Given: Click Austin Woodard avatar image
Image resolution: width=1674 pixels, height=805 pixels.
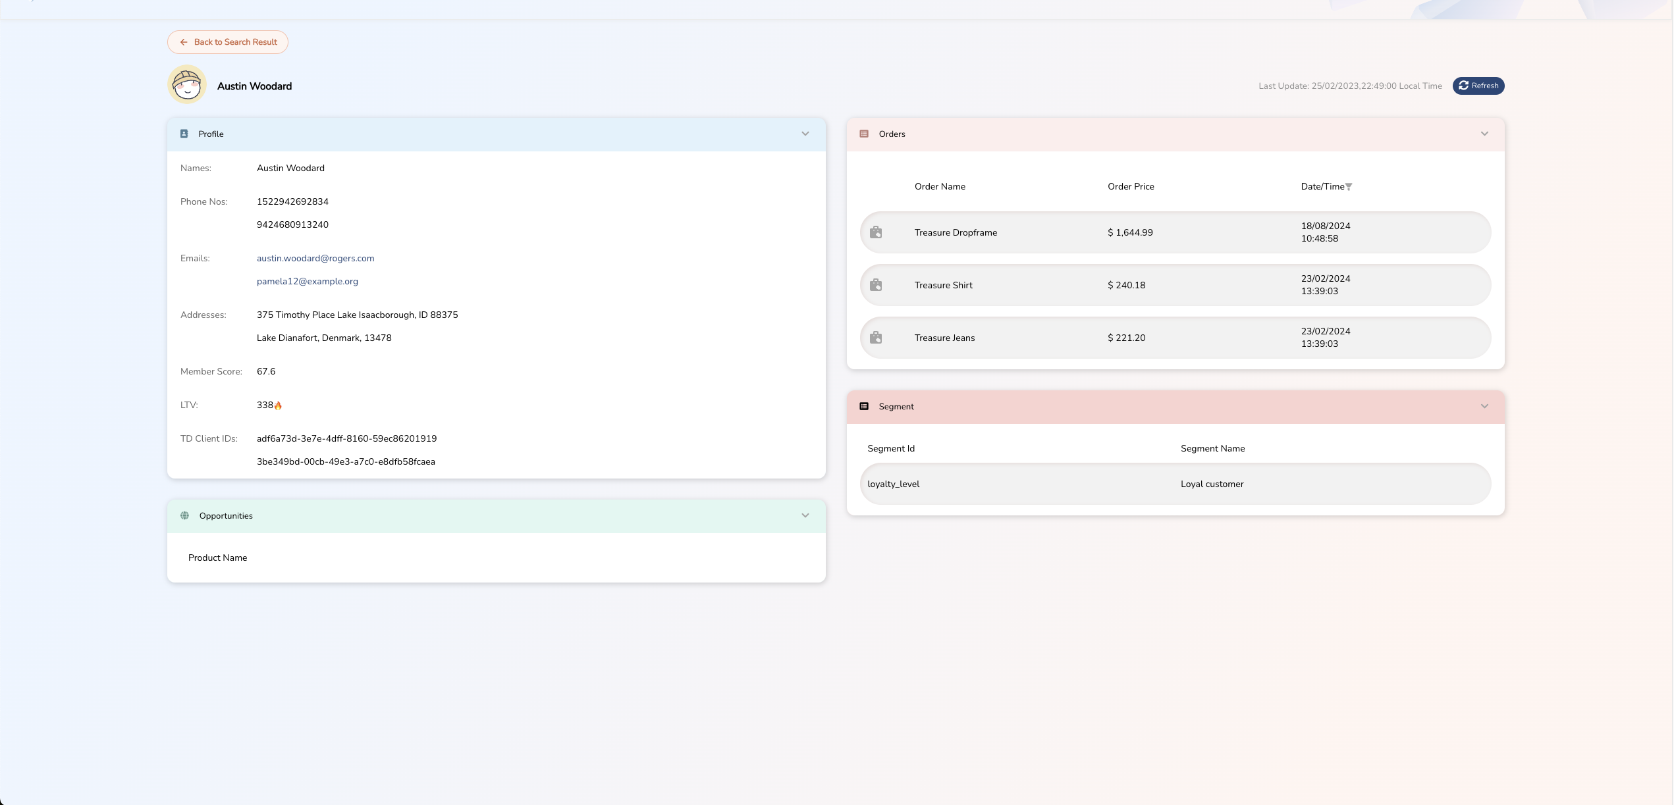Looking at the screenshot, I should point(187,85).
